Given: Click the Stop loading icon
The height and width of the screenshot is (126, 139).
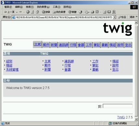Looking at the screenshot, I should click(28, 12).
